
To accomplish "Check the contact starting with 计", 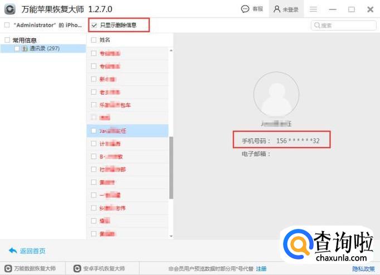I will point(94,143).
